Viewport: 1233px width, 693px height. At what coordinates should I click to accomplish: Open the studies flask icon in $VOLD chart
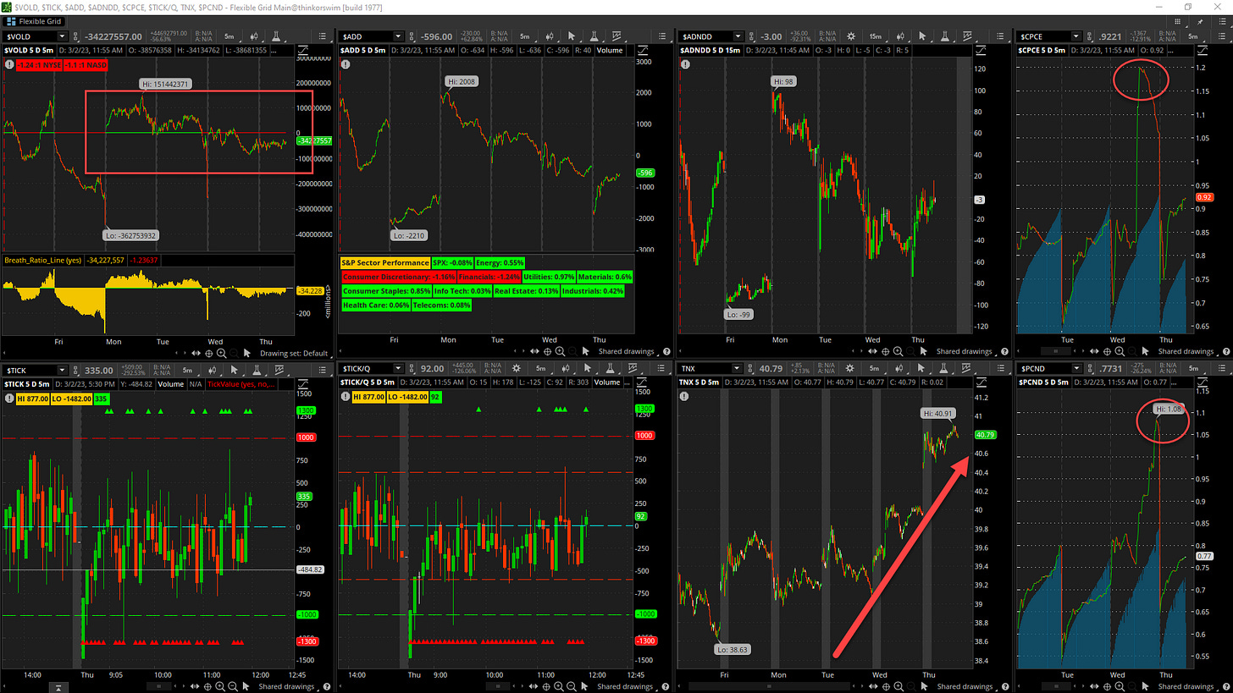(275, 36)
